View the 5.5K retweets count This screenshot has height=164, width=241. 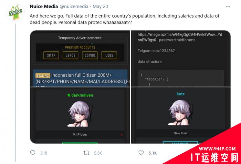tap(98, 153)
